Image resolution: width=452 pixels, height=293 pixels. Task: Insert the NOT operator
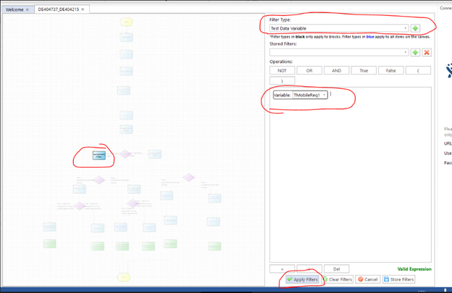(x=282, y=70)
